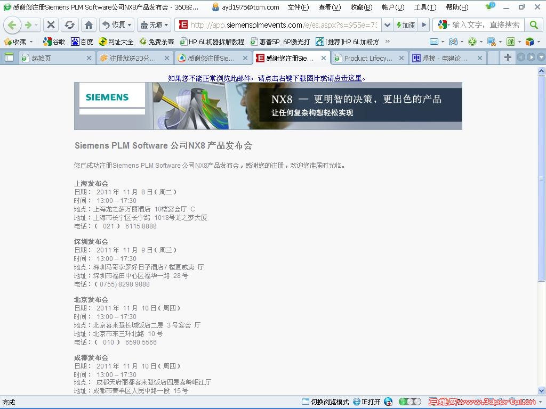This screenshot has height=409, width=546.
Task: Open the 免费杀毒 bookmark
Action: point(157,42)
